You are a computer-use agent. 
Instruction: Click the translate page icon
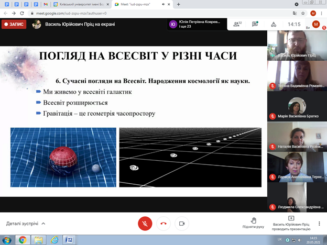pyautogui.click(x=295, y=13)
